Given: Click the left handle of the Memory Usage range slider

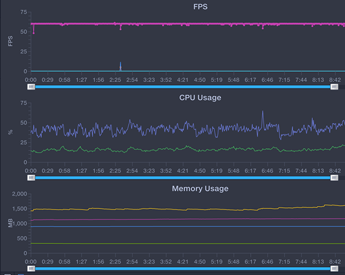Looking at the screenshot, I should (31, 268).
